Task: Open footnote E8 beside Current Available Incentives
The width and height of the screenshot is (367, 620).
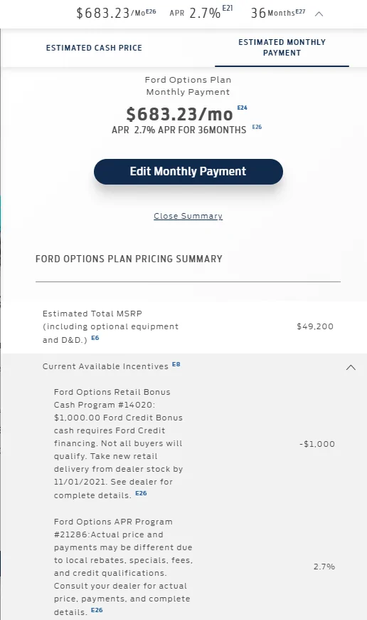Action: [176, 364]
